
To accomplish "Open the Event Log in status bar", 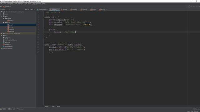I will (197, 109).
